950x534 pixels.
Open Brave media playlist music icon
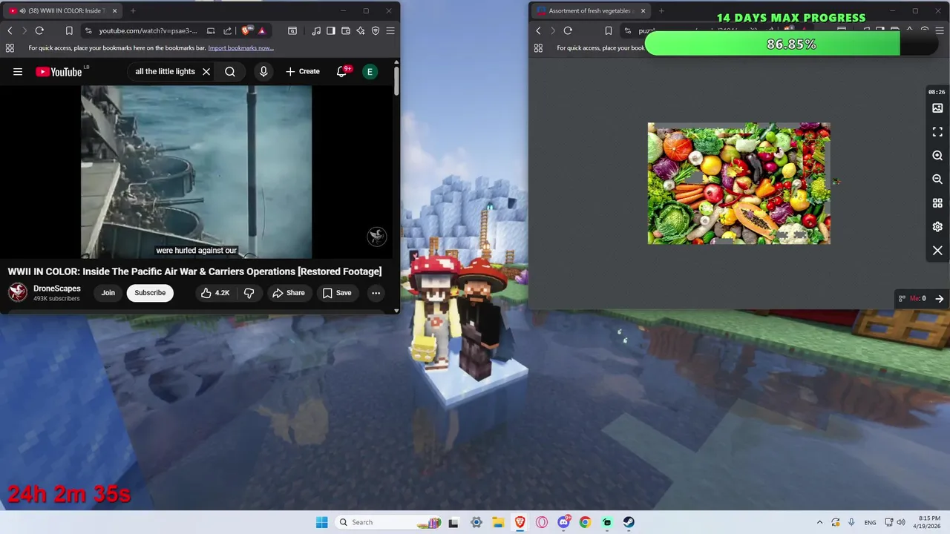(317, 30)
